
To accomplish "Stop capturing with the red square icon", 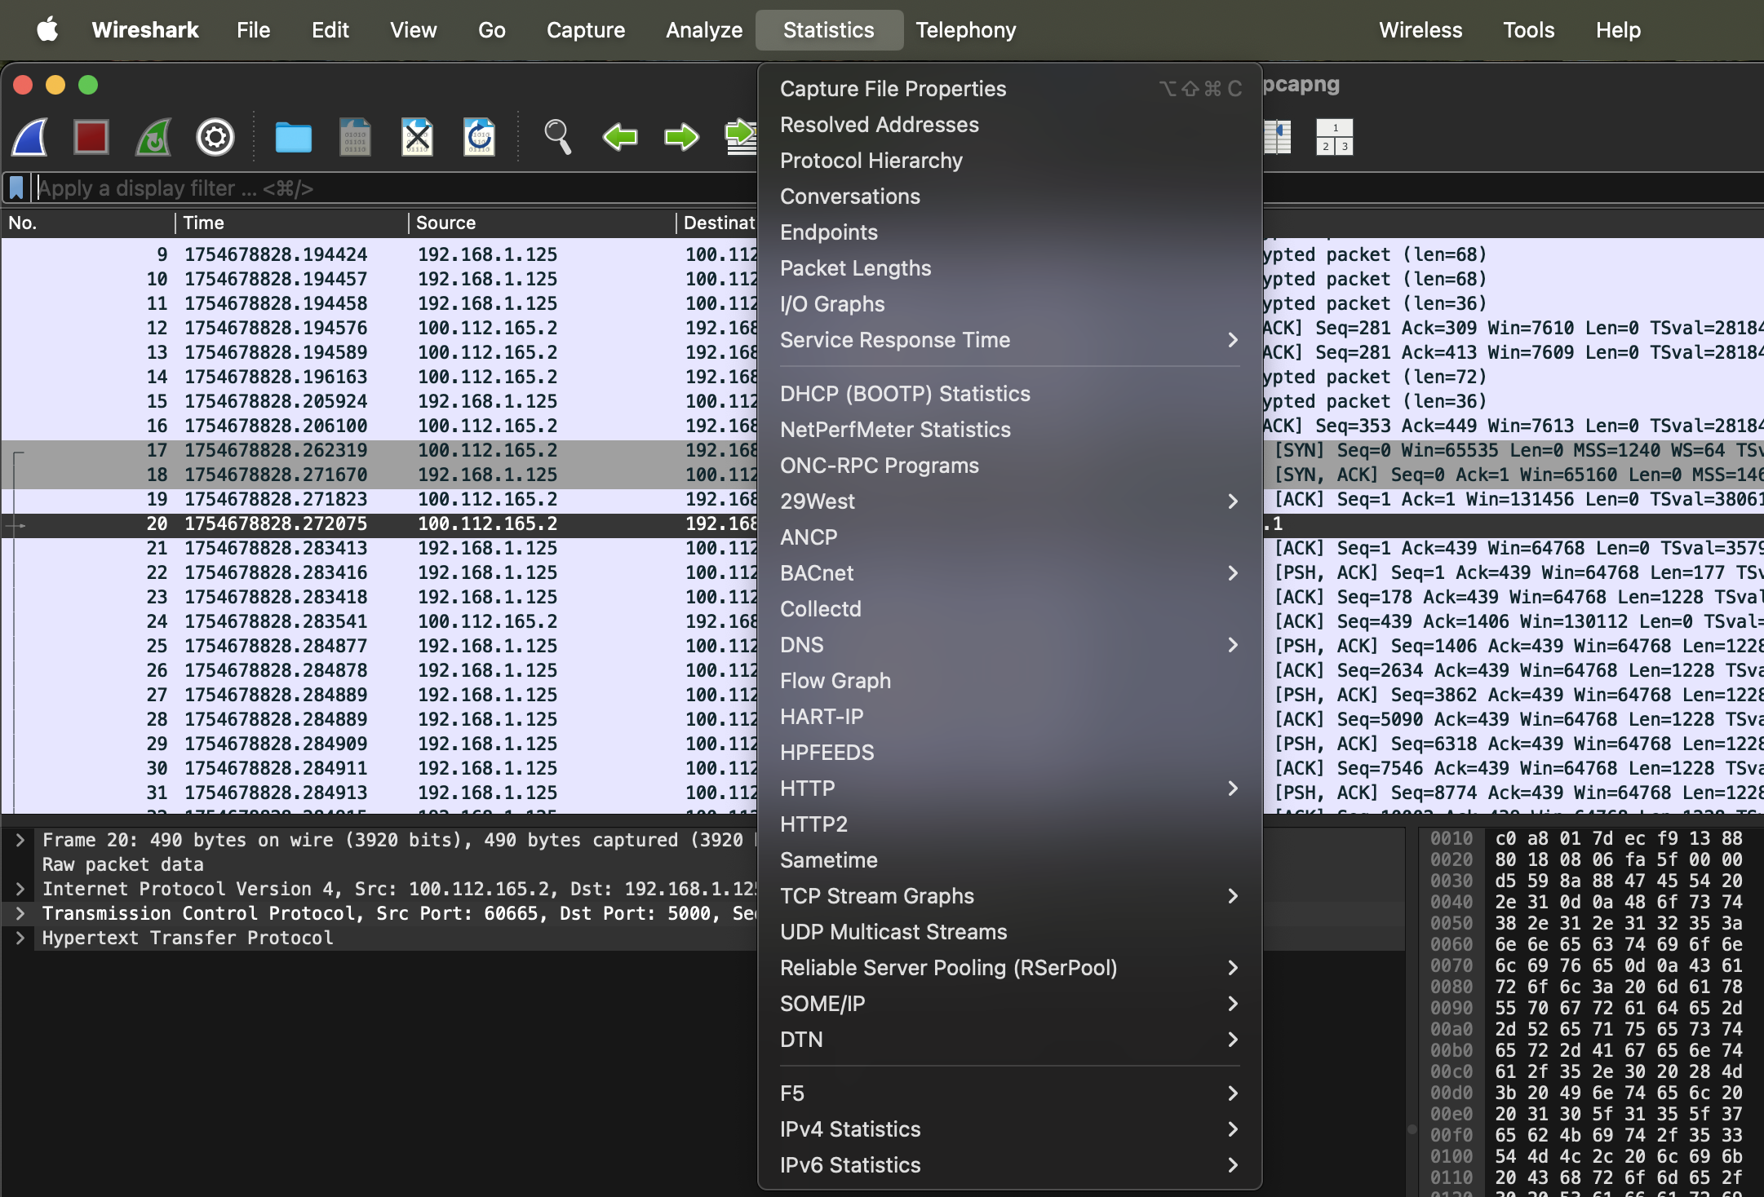I will click(91, 137).
